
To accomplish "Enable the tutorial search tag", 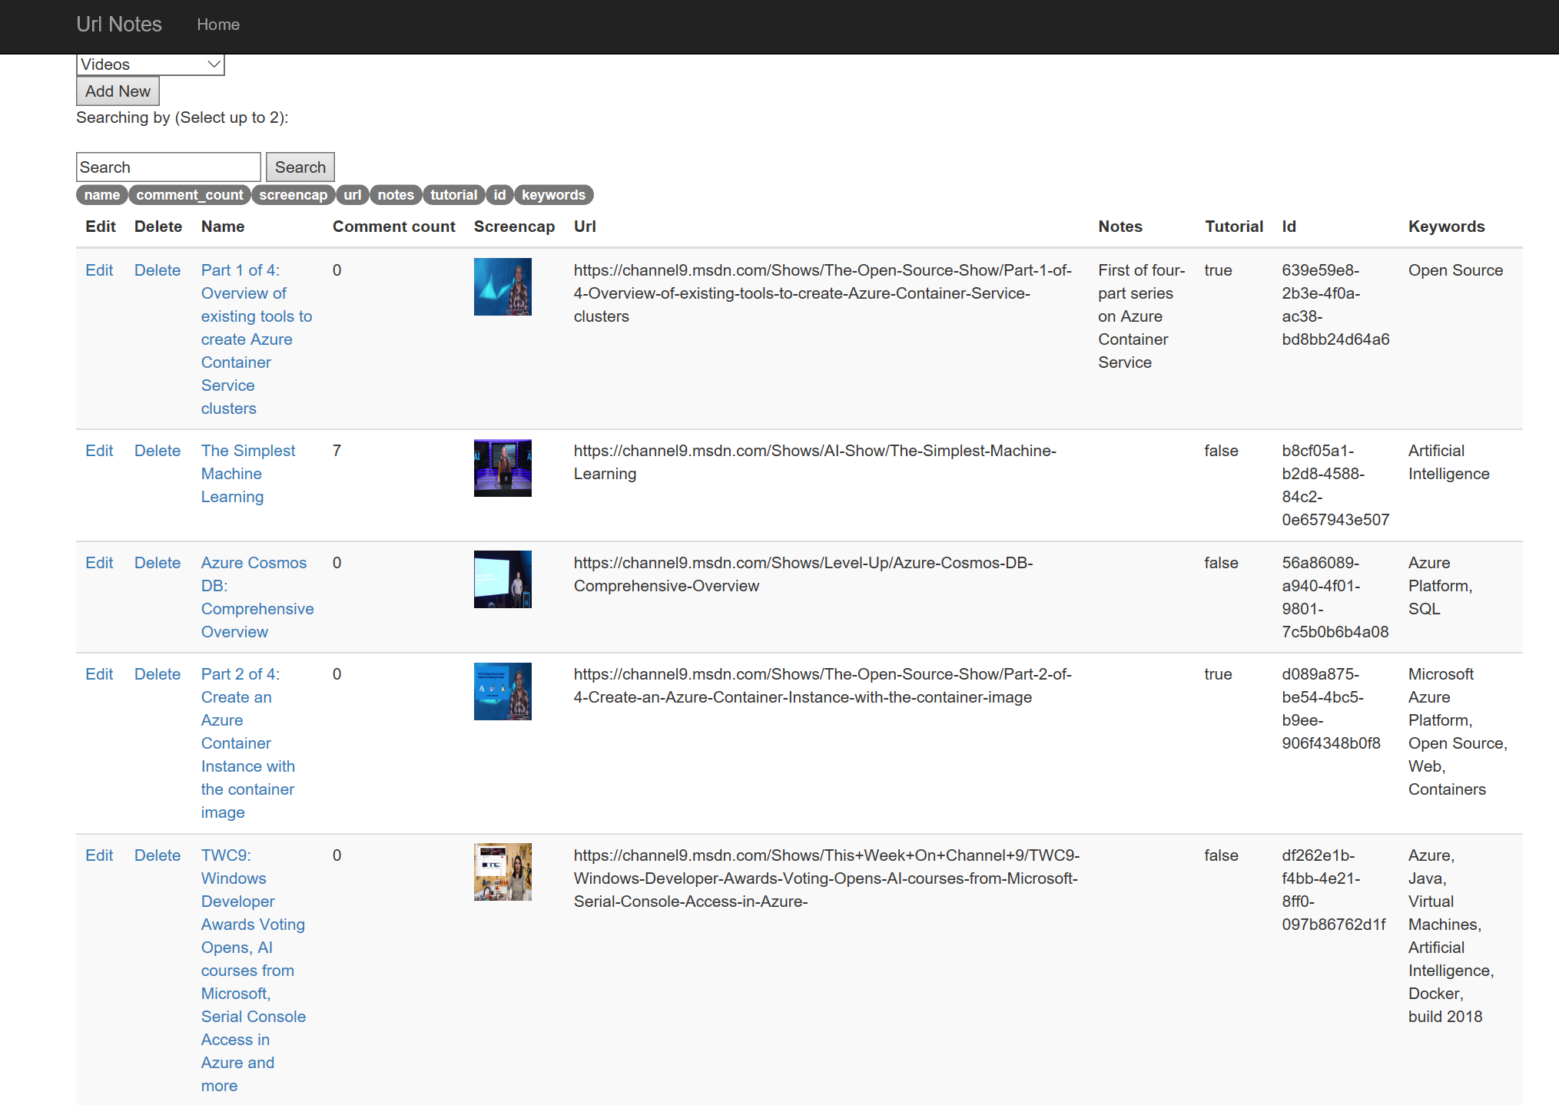I will [x=453, y=195].
